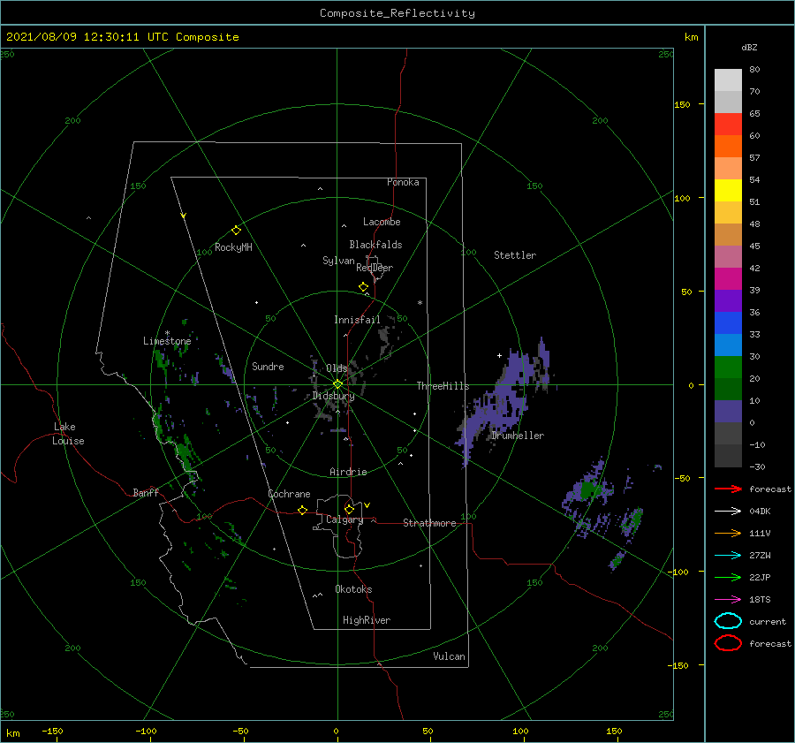
Task: Select the 54 dBZ yellow swatch
Action: pyautogui.click(x=728, y=190)
